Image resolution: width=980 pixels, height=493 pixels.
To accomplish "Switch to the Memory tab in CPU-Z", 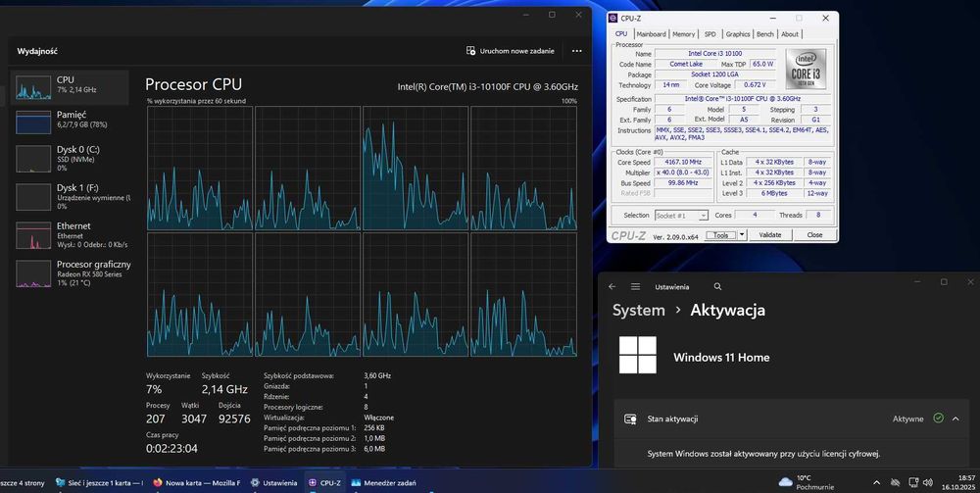I will [x=683, y=34].
